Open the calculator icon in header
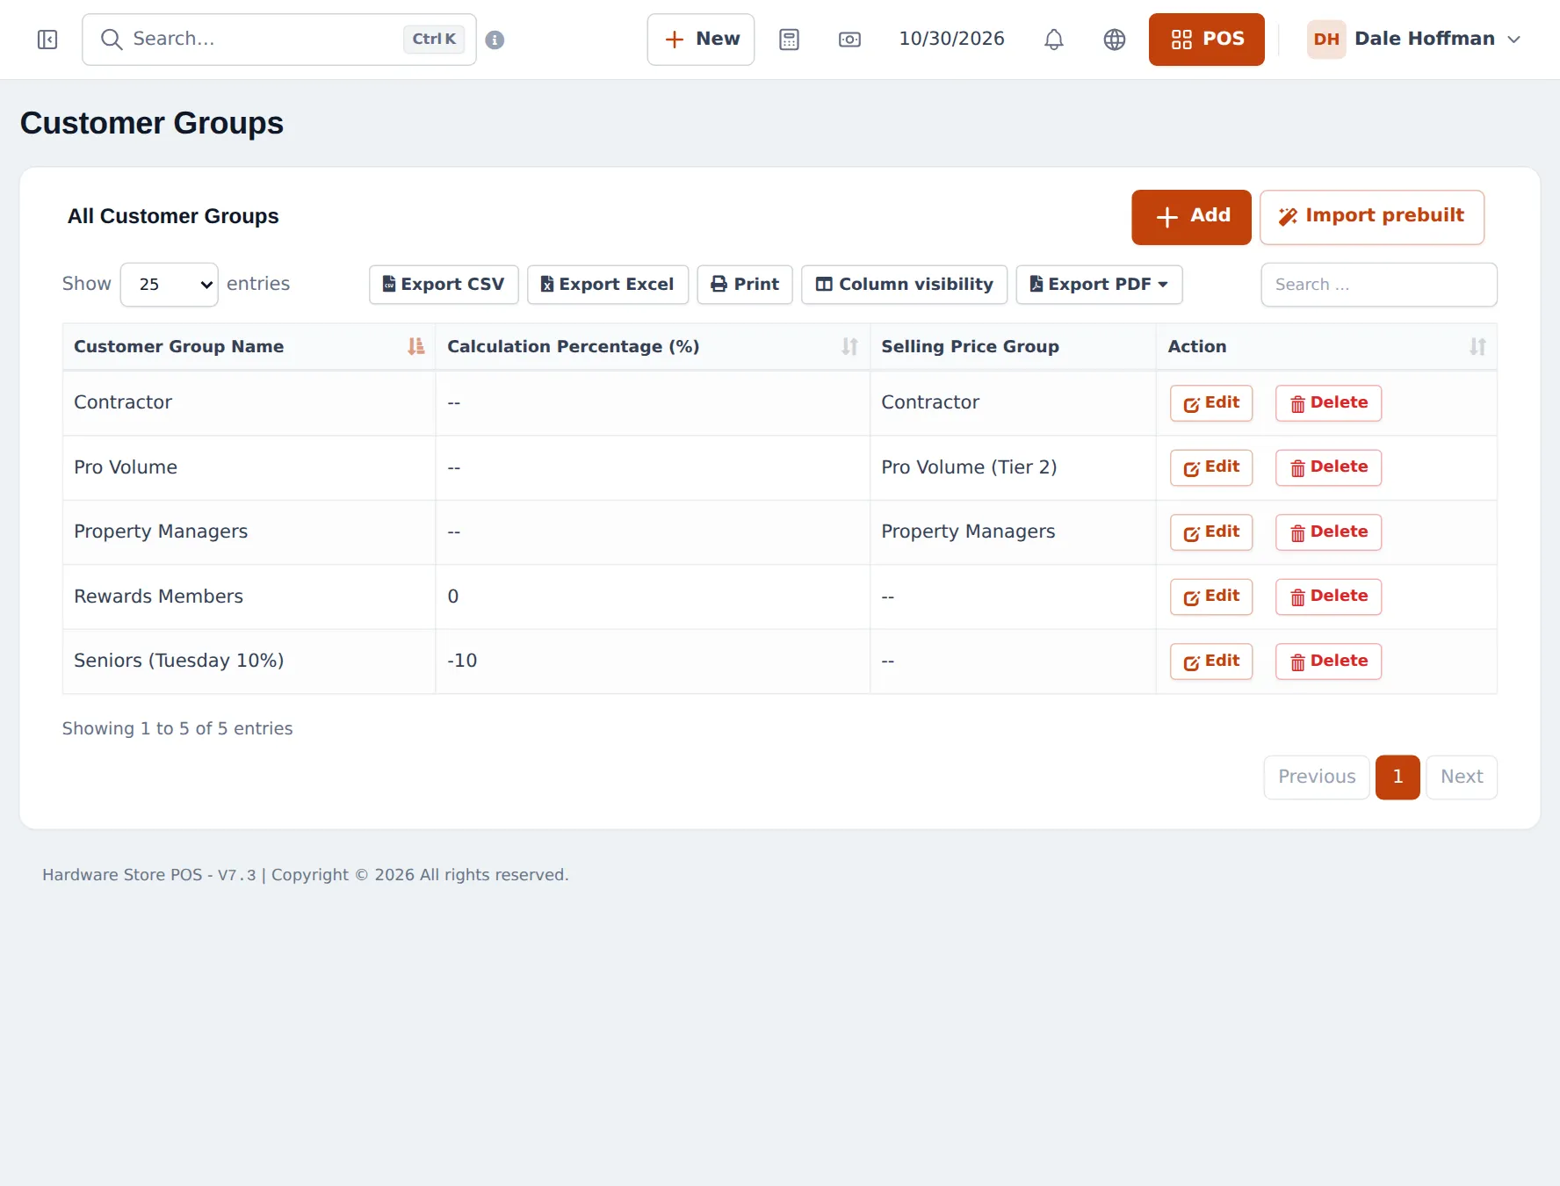Screen dimensions: 1560x1186 click(789, 40)
